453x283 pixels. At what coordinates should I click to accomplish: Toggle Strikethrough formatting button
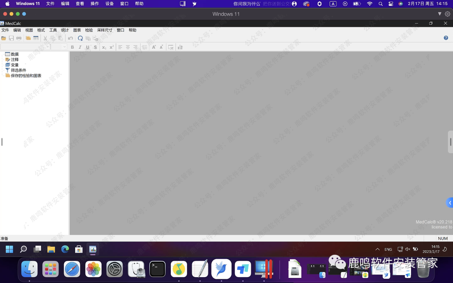coord(95,47)
